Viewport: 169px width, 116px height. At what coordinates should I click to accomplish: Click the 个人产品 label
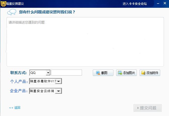click(x=19, y=81)
